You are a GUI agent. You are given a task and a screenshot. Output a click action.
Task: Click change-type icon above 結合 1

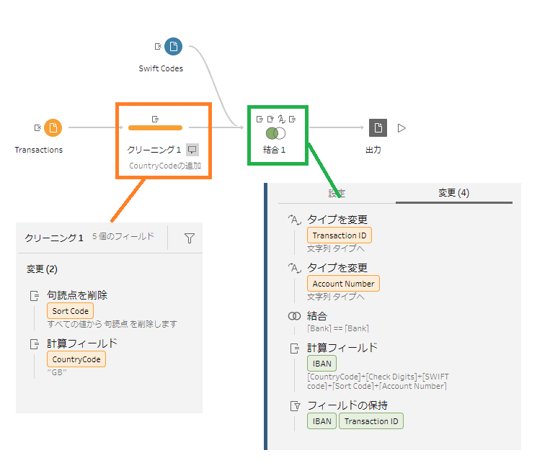pos(281,119)
